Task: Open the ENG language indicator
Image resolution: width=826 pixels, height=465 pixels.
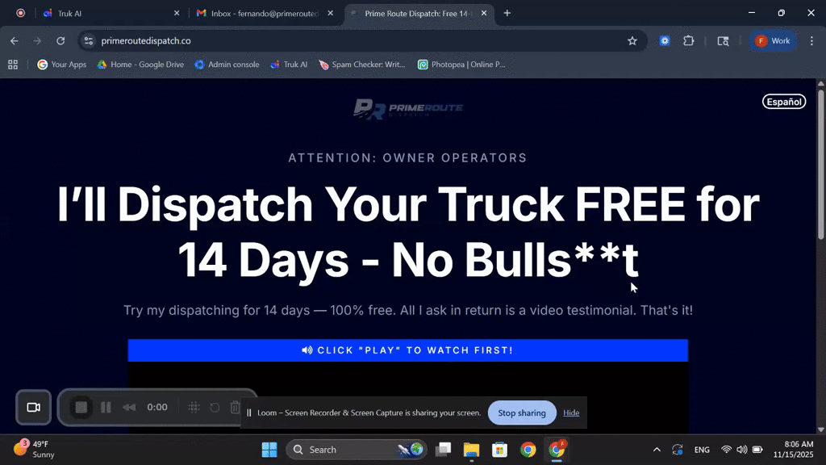Action: tap(702, 450)
